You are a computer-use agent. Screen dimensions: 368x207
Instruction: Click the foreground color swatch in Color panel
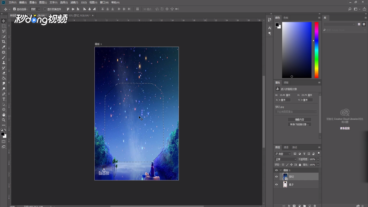tap(277, 25)
